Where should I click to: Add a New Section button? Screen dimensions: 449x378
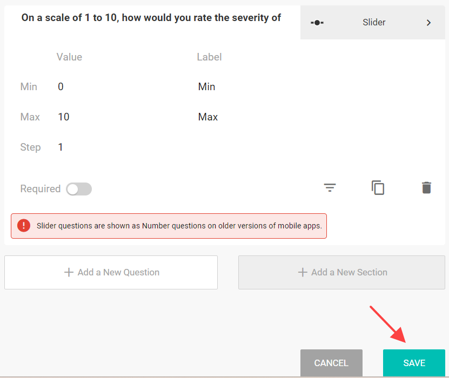click(341, 272)
